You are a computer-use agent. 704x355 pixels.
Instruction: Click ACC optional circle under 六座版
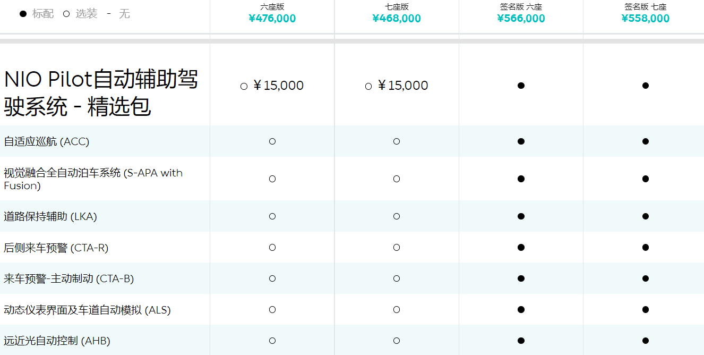pos(272,141)
